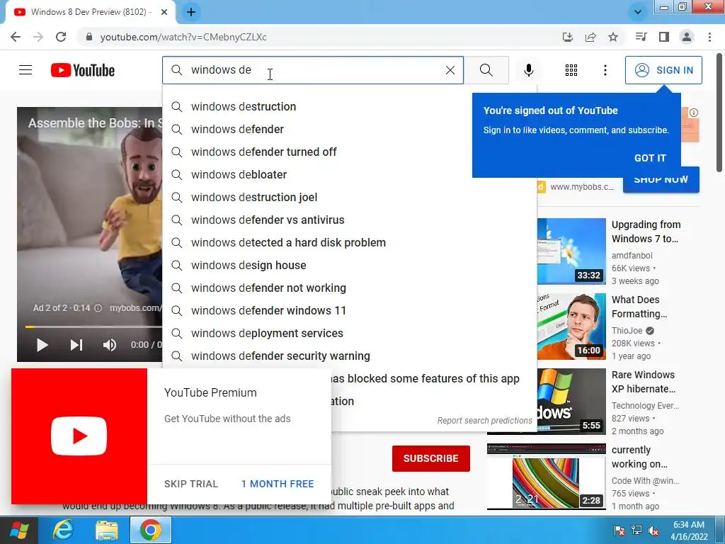725x544 pixels.
Task: Choose suggestion 'windows debloater'
Action: point(350,174)
